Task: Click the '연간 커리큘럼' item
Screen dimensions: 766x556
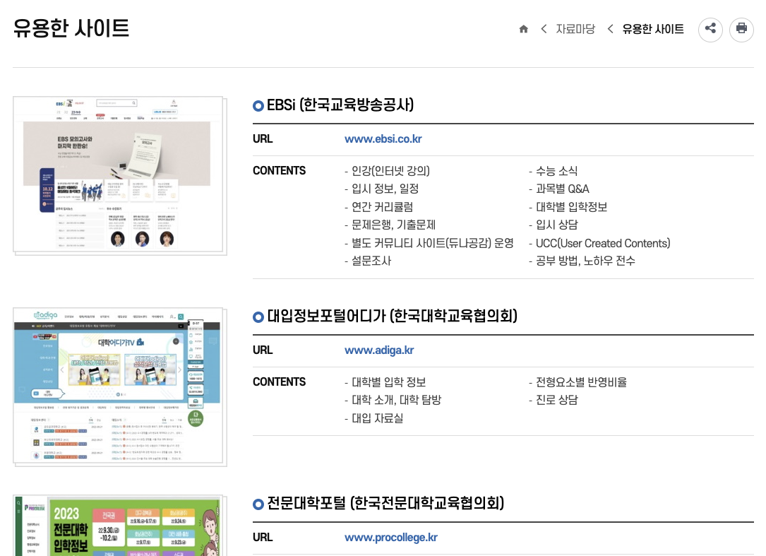Action: 378,207
